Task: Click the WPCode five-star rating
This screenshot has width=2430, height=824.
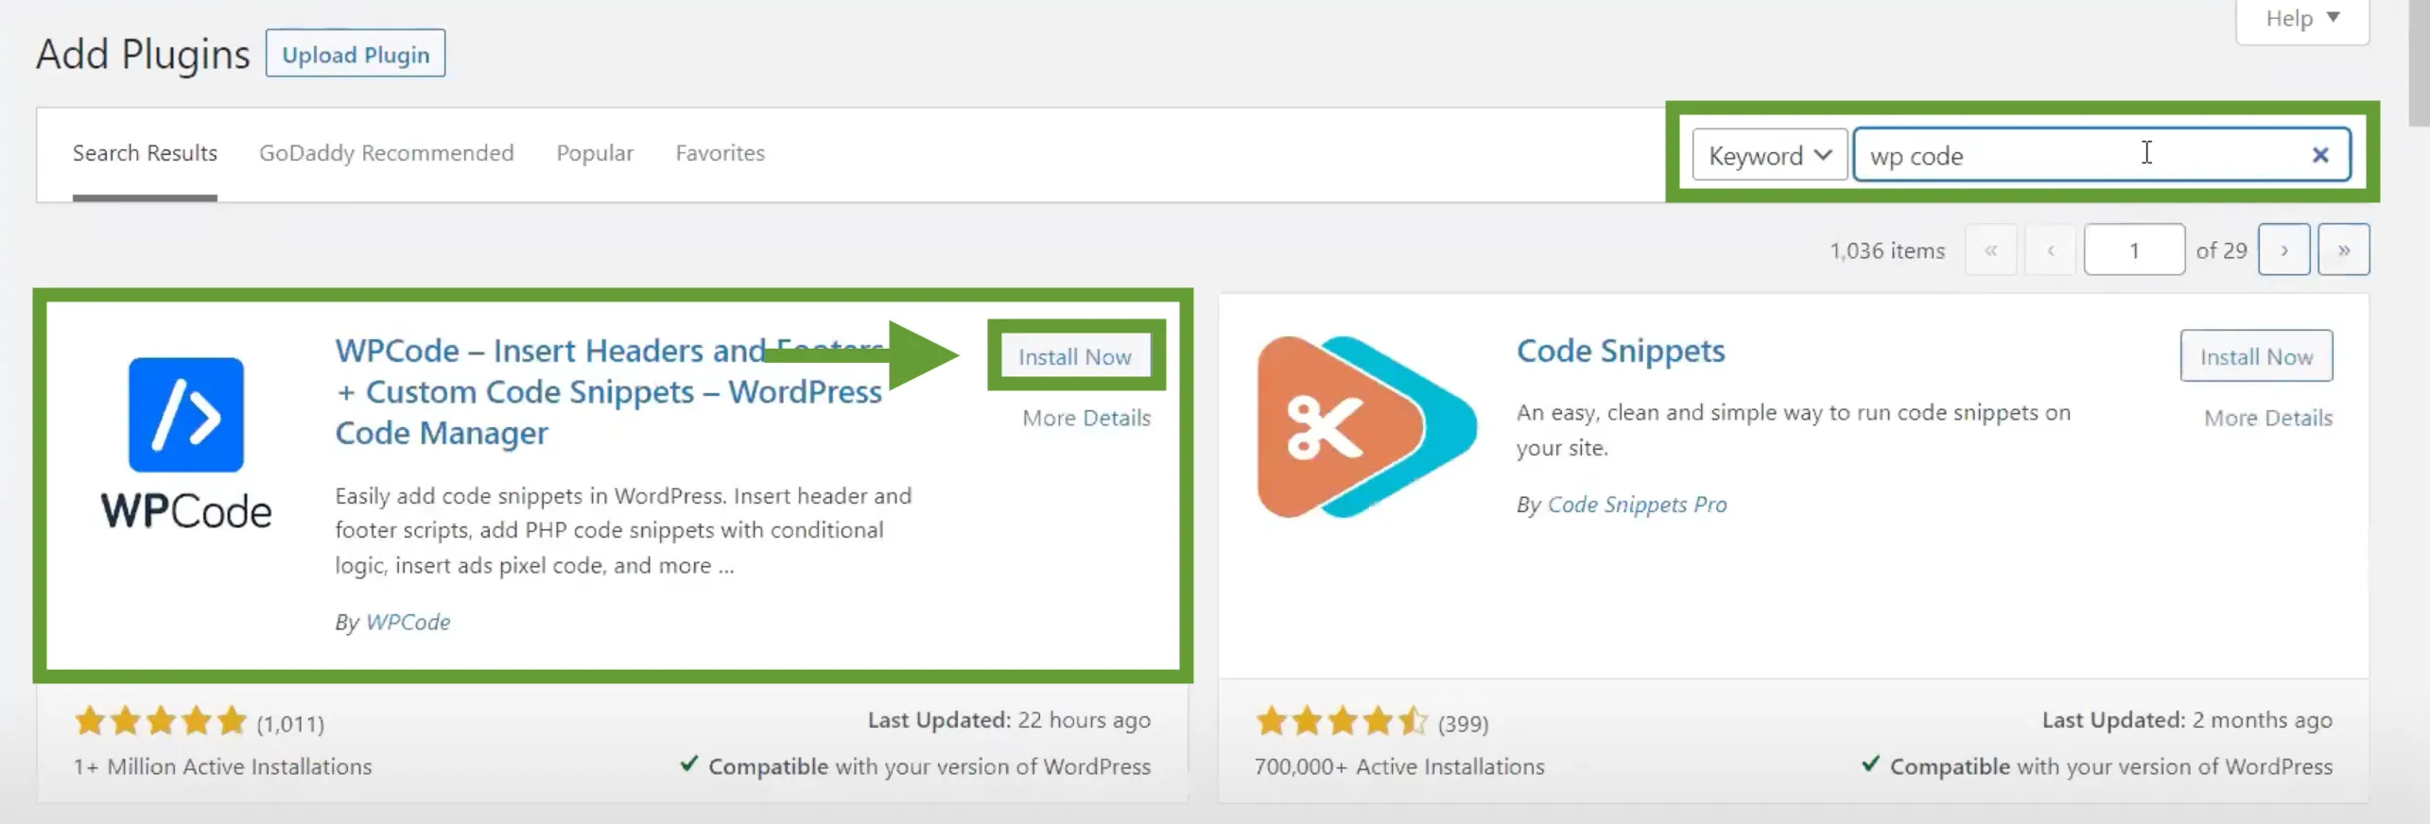Action: coord(161,722)
